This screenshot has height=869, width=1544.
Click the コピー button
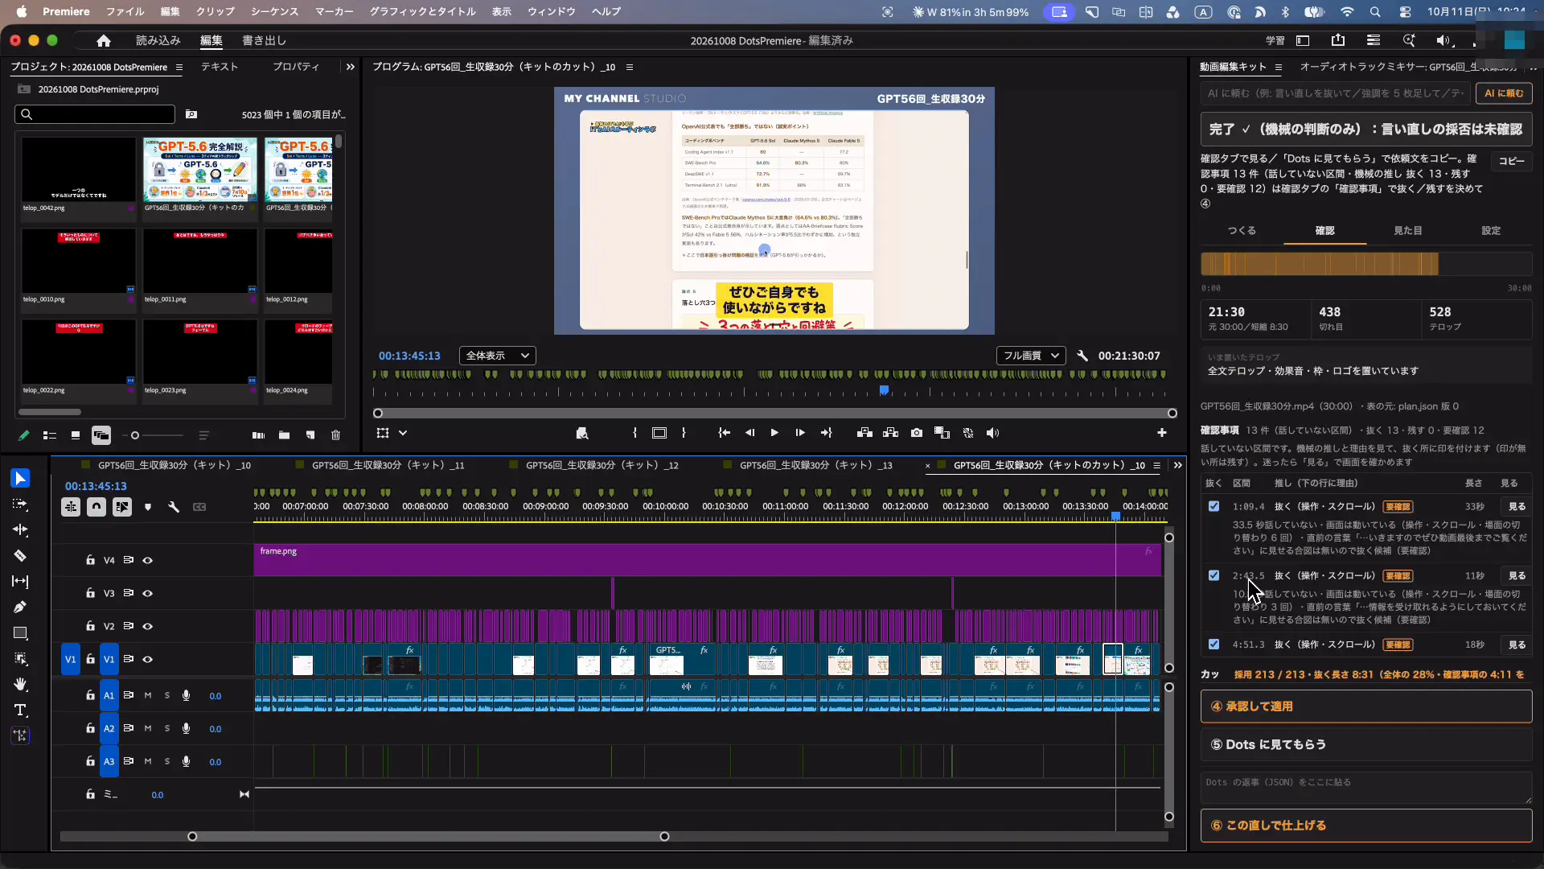[x=1511, y=162]
